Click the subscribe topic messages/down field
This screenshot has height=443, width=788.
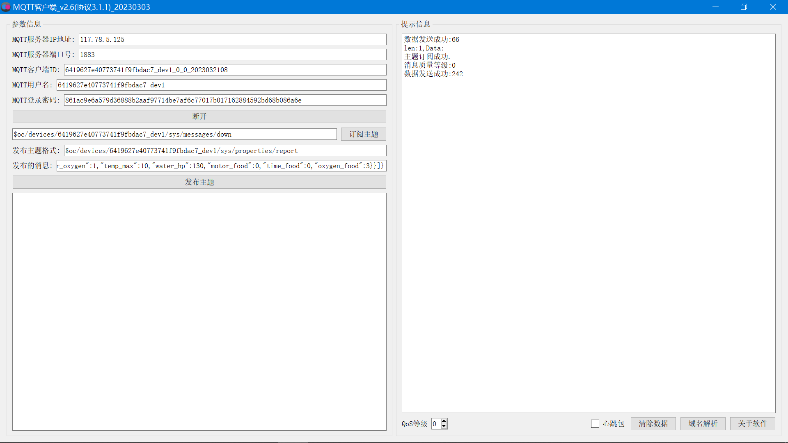pos(174,134)
